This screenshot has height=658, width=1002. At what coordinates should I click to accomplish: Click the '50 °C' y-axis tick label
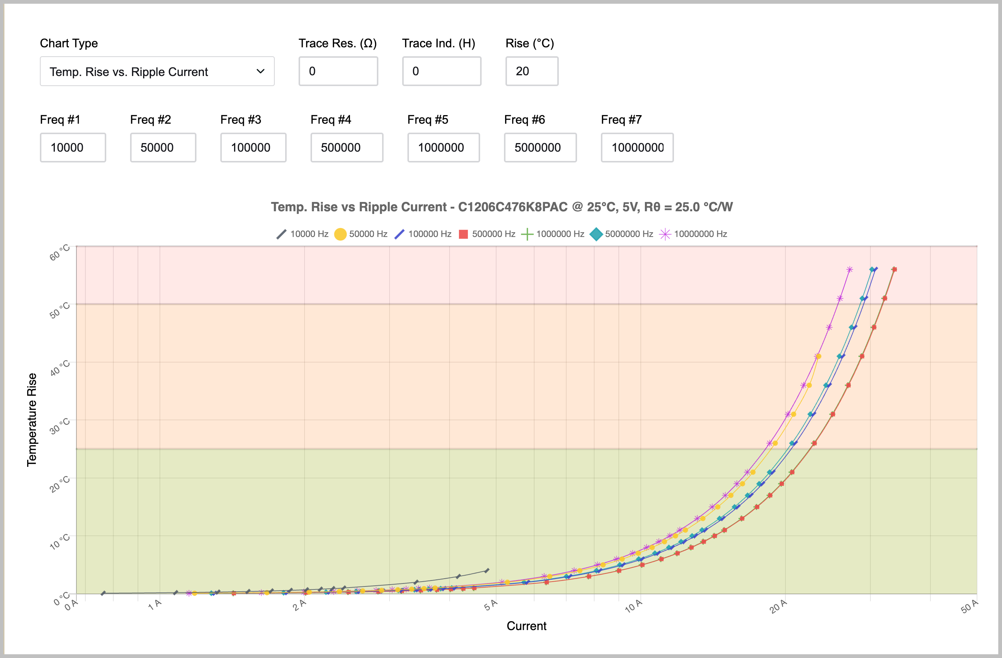(59, 310)
